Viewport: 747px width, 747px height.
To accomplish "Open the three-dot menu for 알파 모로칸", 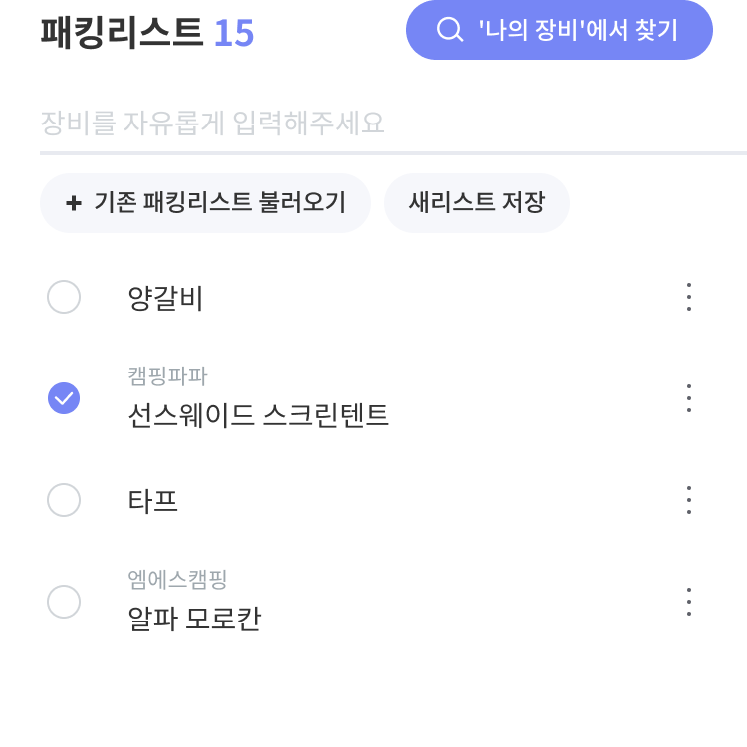I will click(x=689, y=602).
